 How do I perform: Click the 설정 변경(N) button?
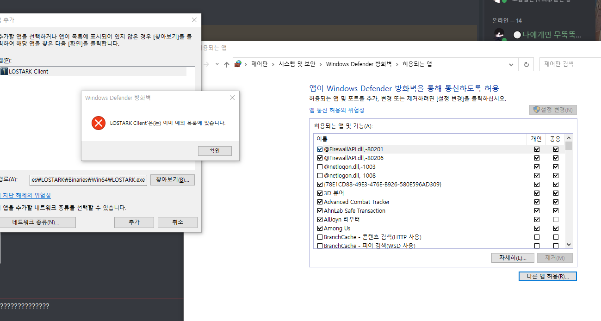coord(553,110)
